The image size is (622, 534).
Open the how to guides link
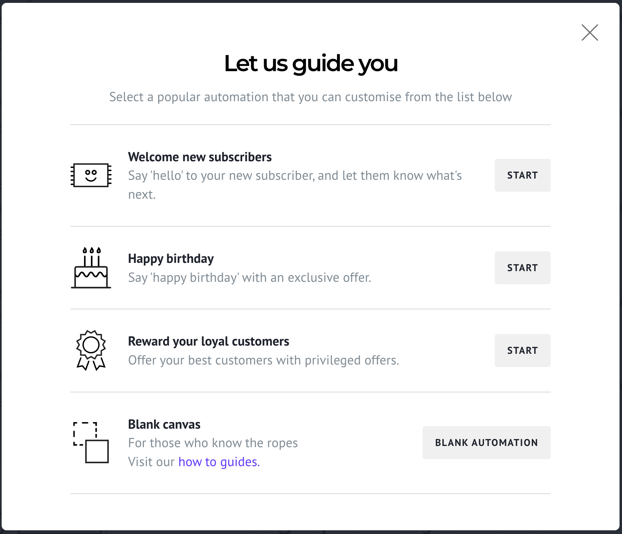(x=219, y=462)
